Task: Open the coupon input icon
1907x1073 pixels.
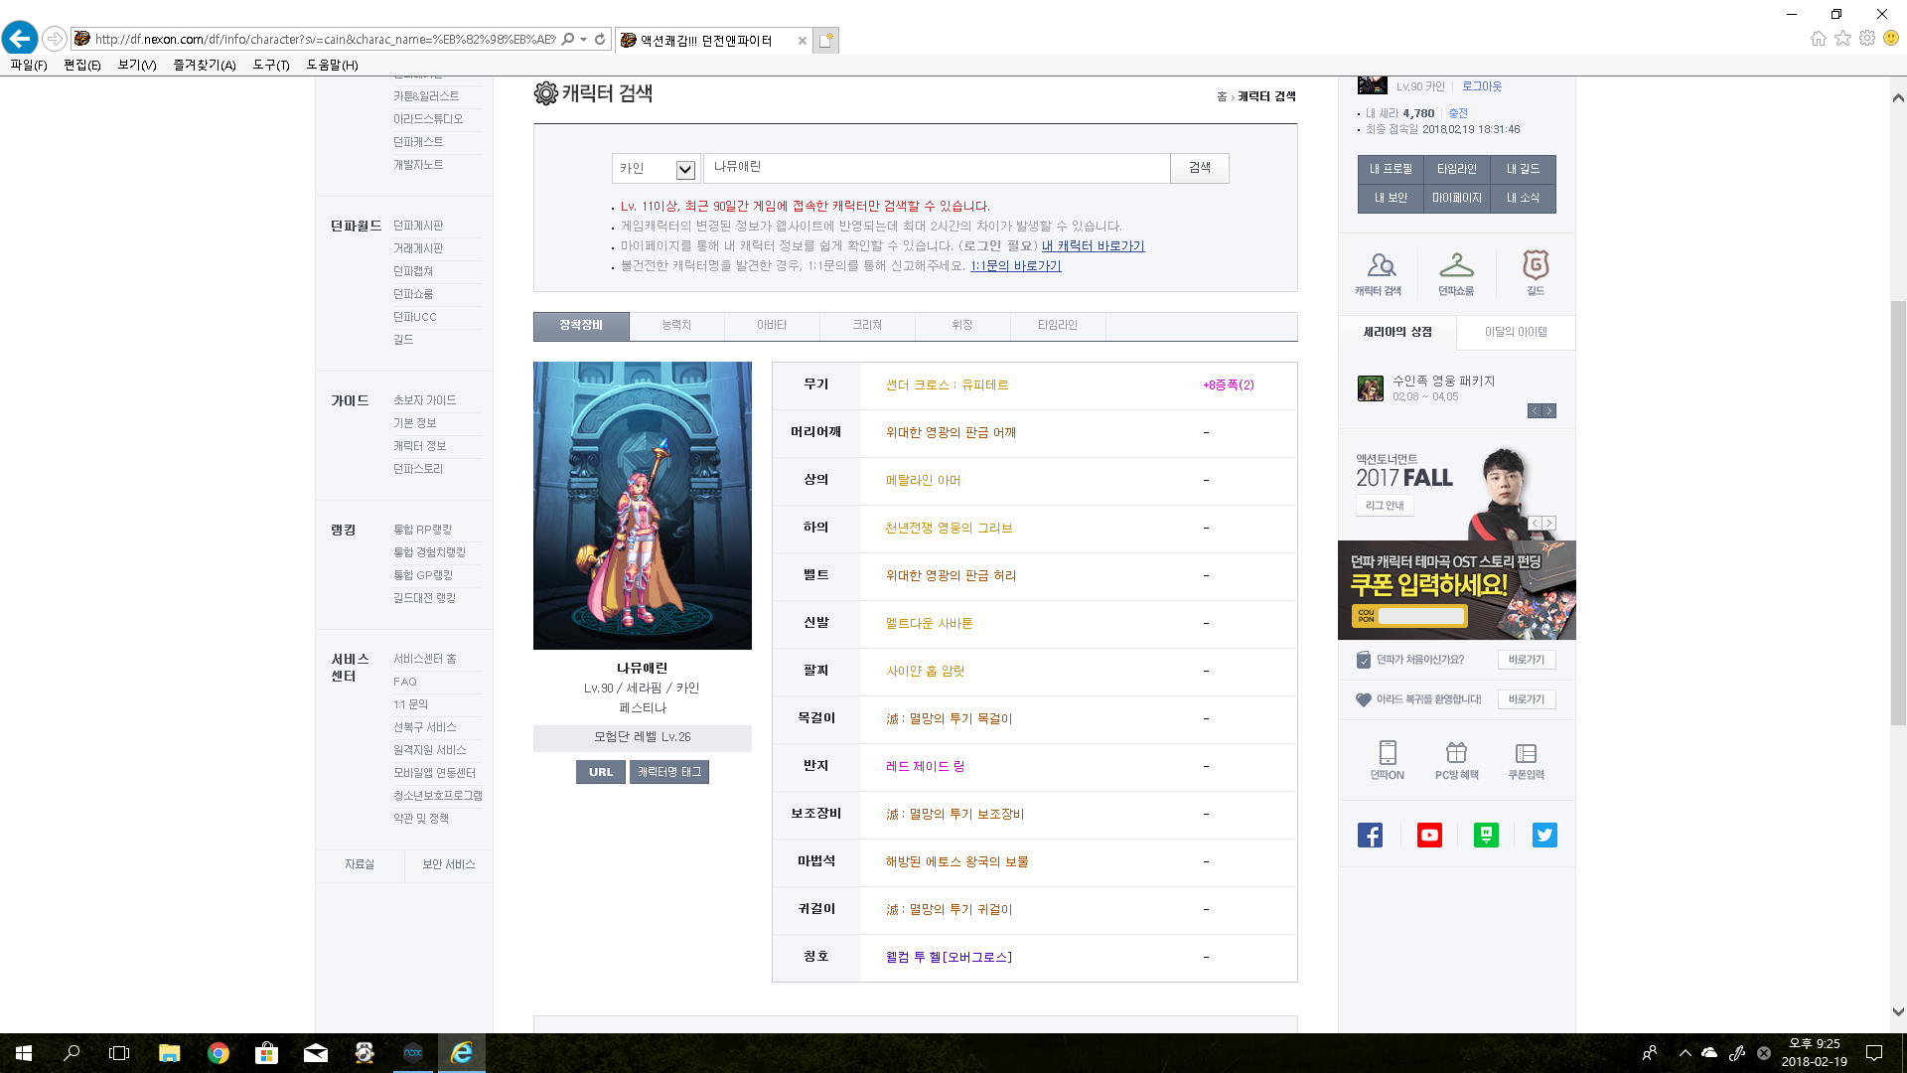Action: [x=1527, y=752]
